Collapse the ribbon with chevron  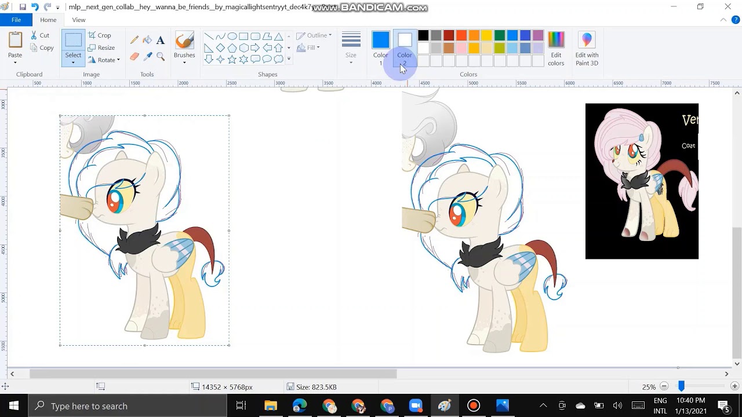point(723,20)
